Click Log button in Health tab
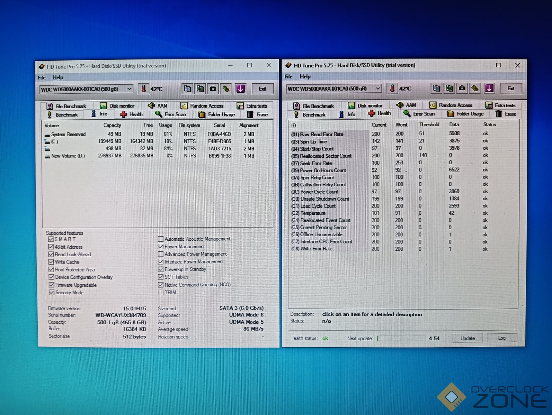 coord(502,338)
